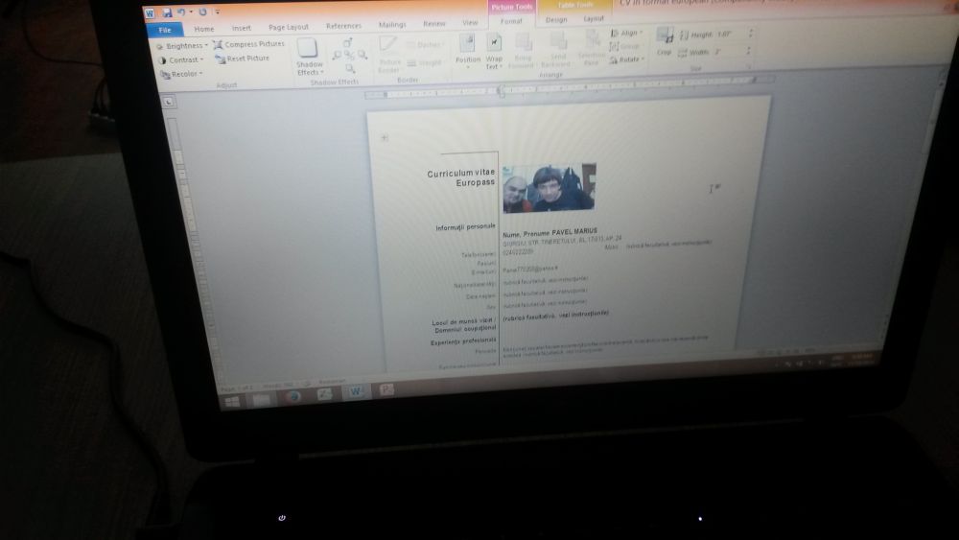Viewport: 959px width, 540px height.
Task: Click the table move handle on the page
Action: (x=385, y=137)
